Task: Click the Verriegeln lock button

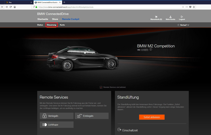Action: point(57,116)
